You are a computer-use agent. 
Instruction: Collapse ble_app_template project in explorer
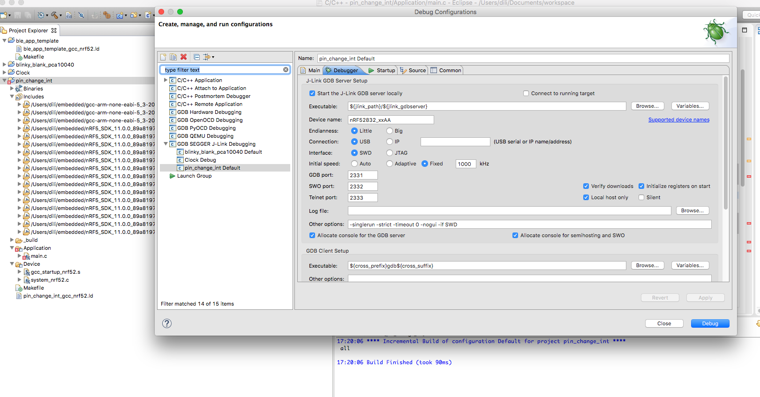pos(5,41)
